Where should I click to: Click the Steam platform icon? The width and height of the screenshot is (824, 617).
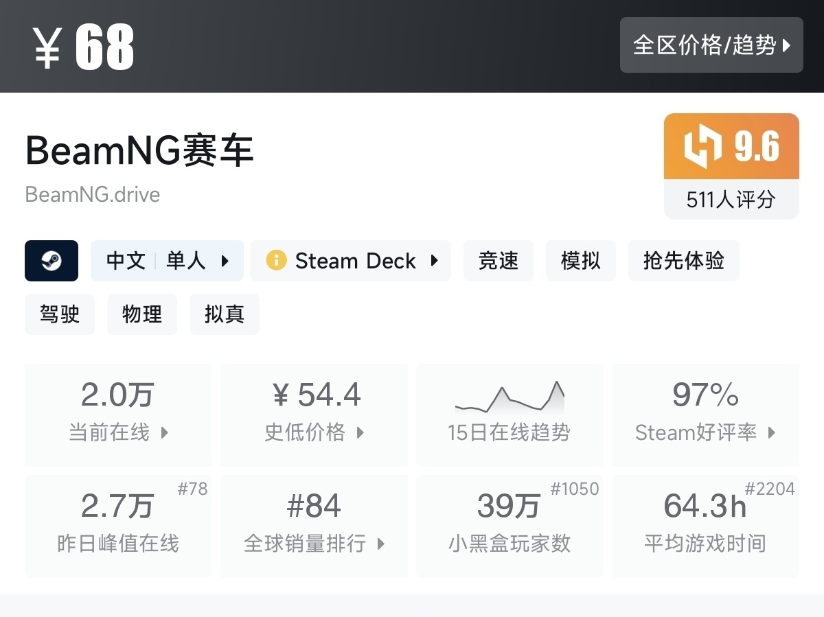pos(51,261)
